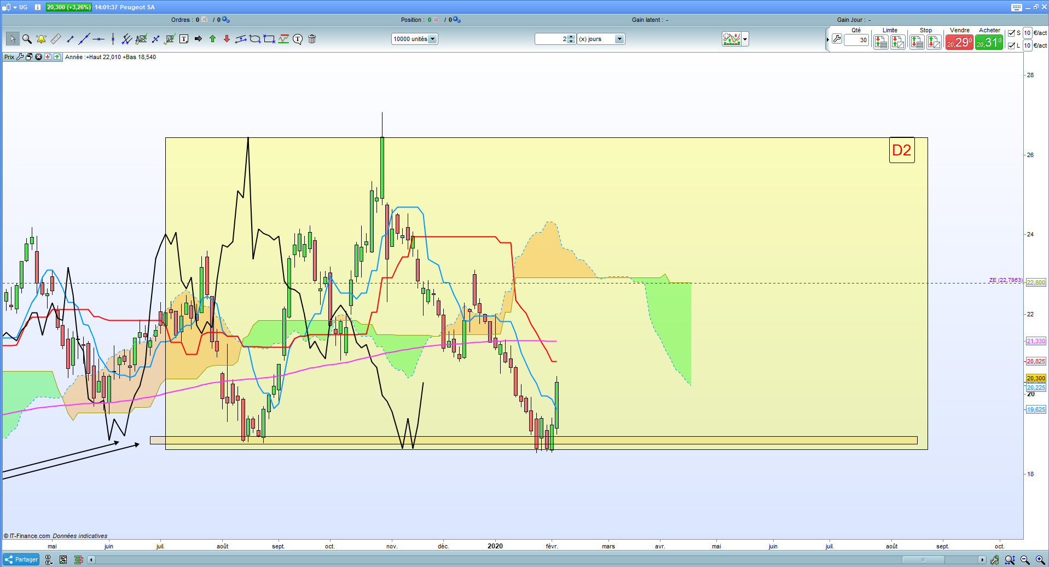The width and height of the screenshot is (1049, 567).
Task: Click the Acheter 20,31 buy button
Action: (x=989, y=42)
